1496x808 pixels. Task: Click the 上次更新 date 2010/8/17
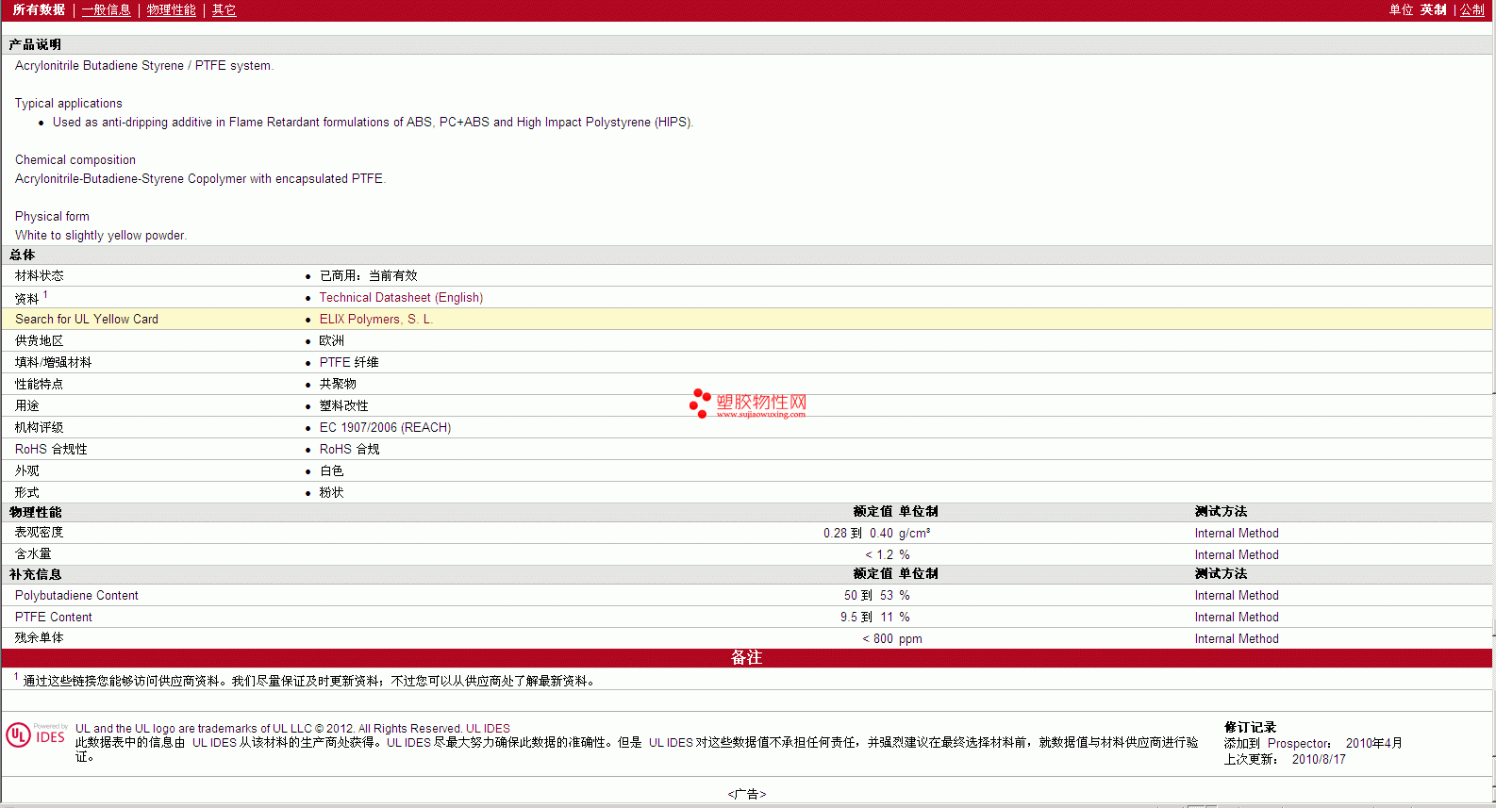click(1319, 759)
